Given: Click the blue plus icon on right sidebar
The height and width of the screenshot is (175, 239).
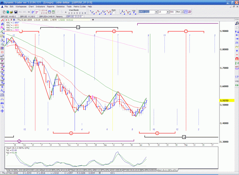Looking at the screenshot, I should click(237, 51).
